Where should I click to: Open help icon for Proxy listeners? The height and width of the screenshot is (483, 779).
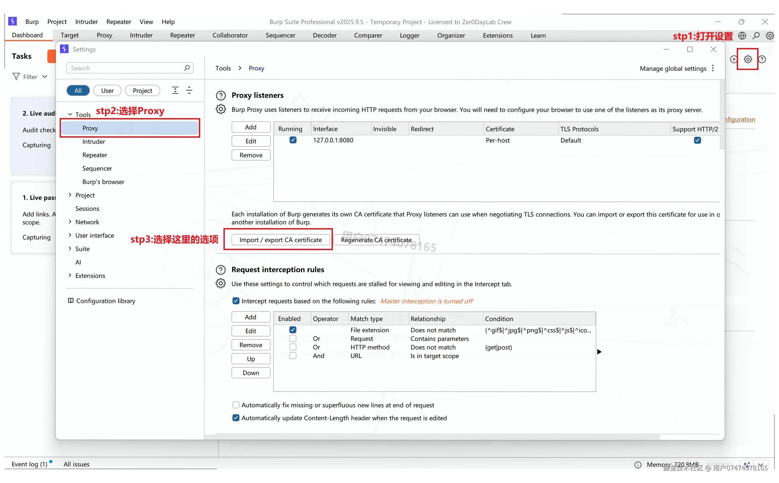(221, 95)
